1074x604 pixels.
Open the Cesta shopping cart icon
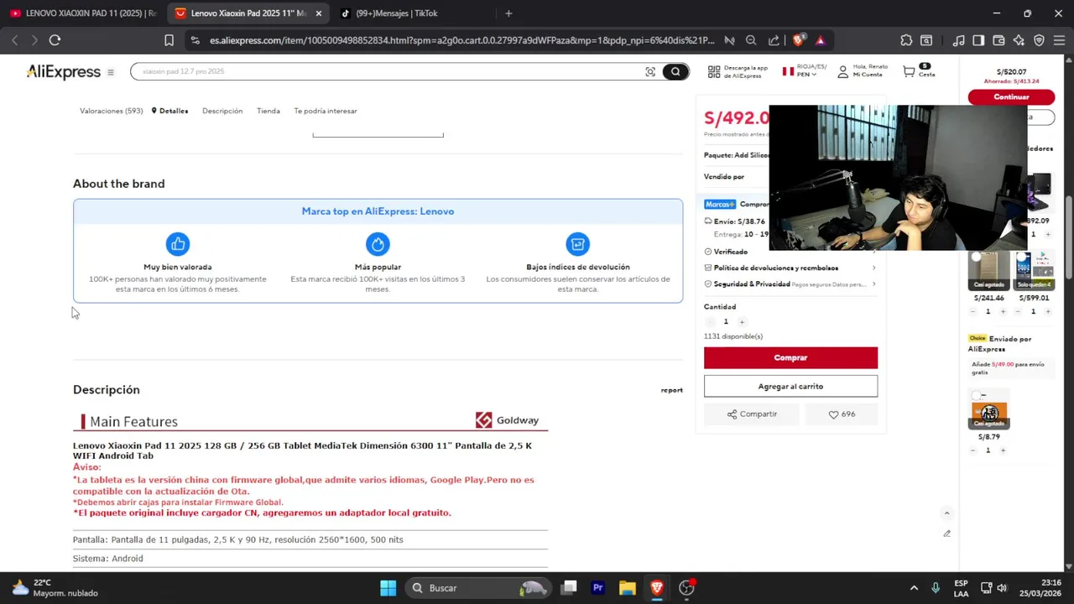point(910,72)
